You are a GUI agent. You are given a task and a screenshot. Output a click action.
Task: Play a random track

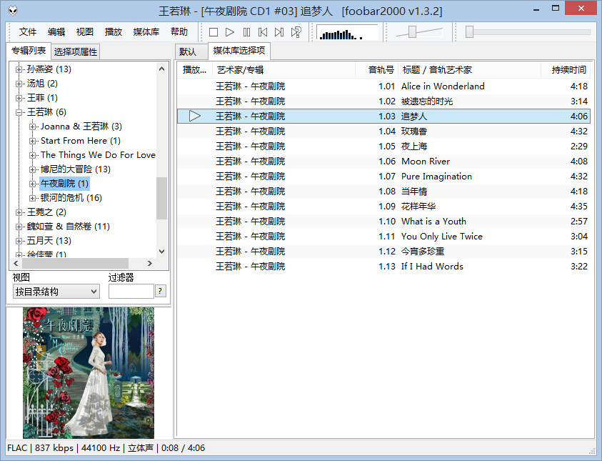pyautogui.click(x=296, y=32)
